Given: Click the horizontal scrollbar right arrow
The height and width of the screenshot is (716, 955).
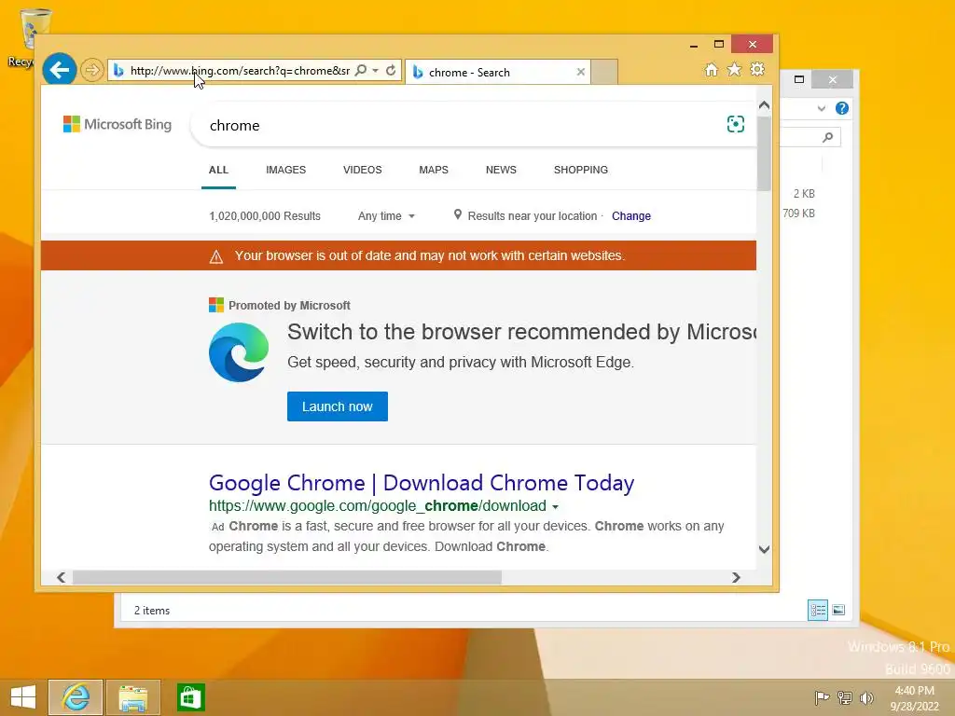Looking at the screenshot, I should tap(736, 577).
